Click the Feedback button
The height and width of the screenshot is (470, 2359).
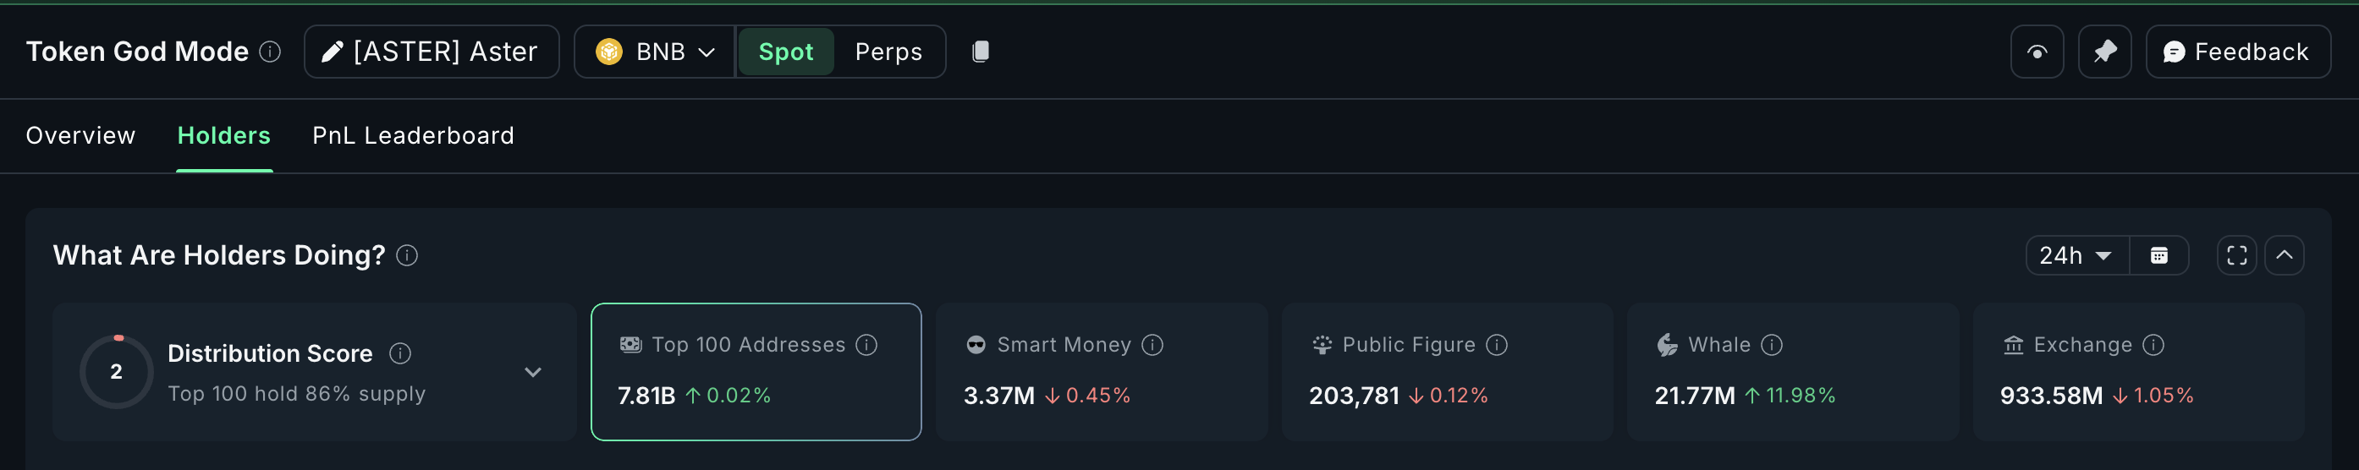pos(2236,52)
